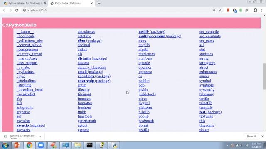Open the Python taskbar icon
The image size is (266, 149).
point(114,145)
